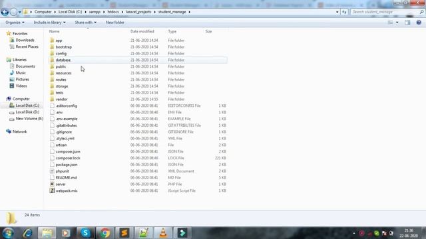This screenshot has height=239, width=426.
Task: Sort by the Date modified column
Action: (x=142, y=31)
